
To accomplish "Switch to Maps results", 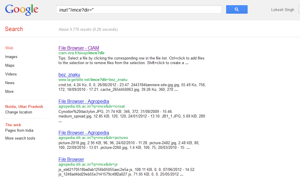I will coord(10,65).
